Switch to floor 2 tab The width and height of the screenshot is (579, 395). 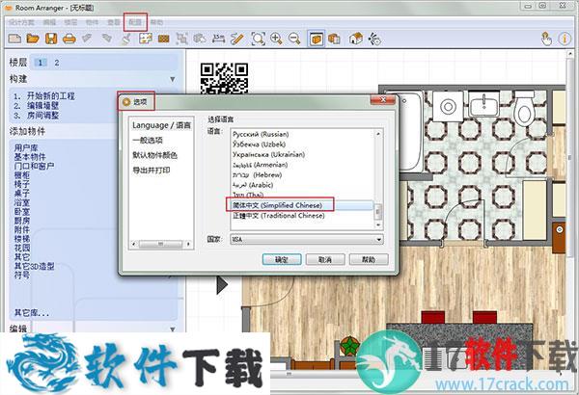(57, 63)
